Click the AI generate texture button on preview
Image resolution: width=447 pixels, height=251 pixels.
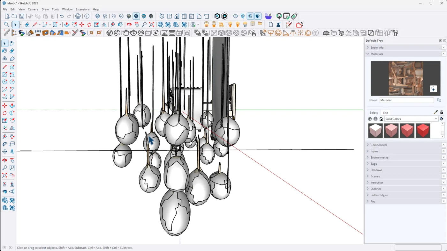coord(433,89)
